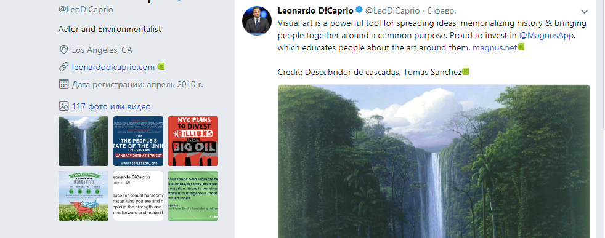The image size is (605, 238).
Task: Open the magnus.net link in tweet
Action: pyautogui.click(x=495, y=48)
